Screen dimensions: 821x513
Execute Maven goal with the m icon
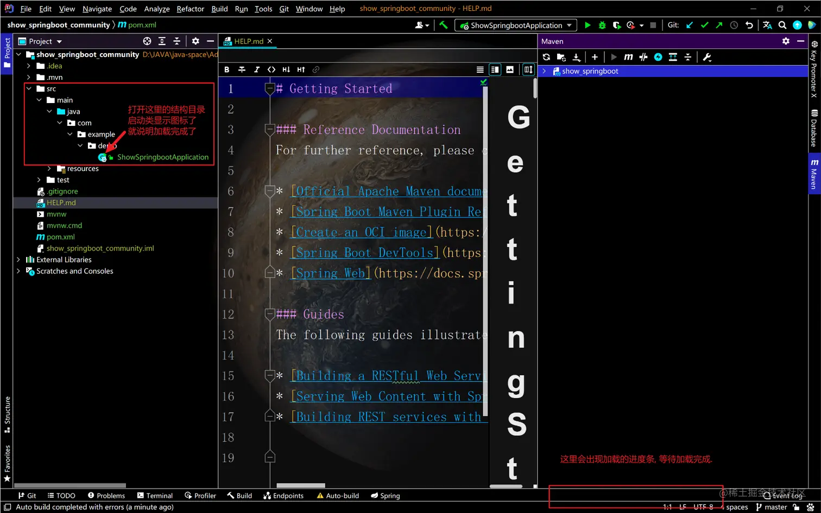628,57
